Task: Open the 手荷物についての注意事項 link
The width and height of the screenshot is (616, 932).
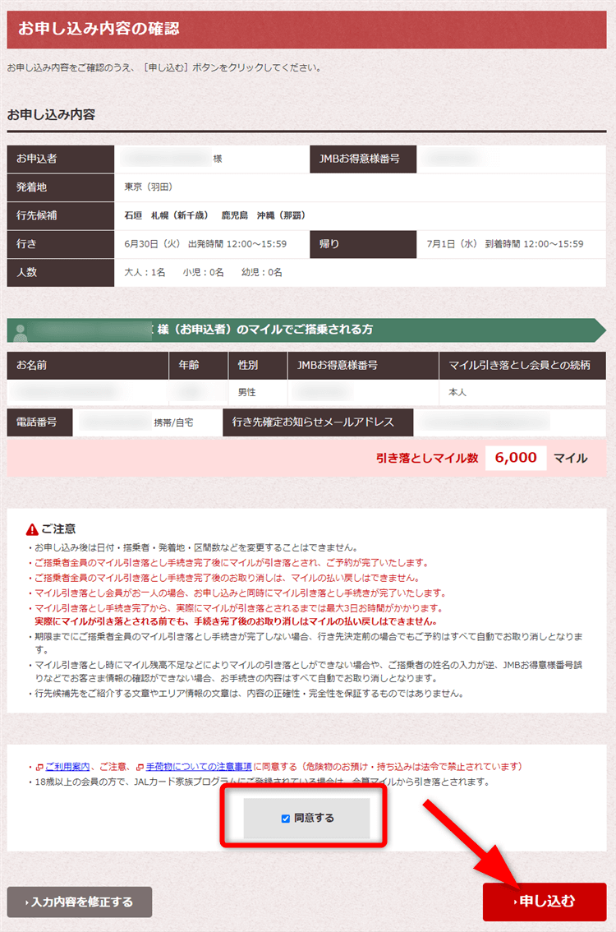Action: [199, 766]
